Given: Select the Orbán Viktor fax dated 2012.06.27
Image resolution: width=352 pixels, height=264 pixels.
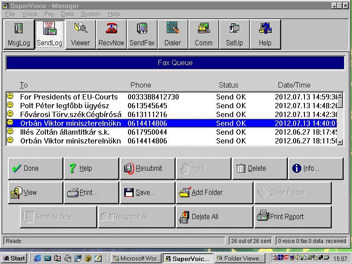Looking at the screenshot, I should pyautogui.click(x=172, y=141).
